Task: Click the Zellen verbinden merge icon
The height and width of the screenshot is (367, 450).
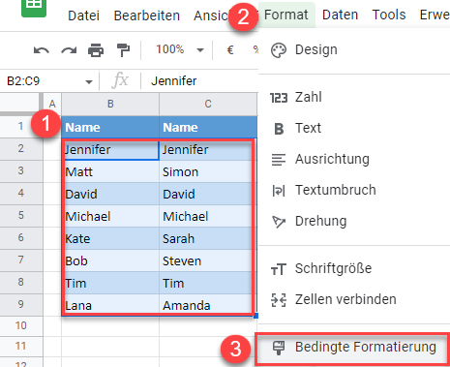Action: [279, 300]
